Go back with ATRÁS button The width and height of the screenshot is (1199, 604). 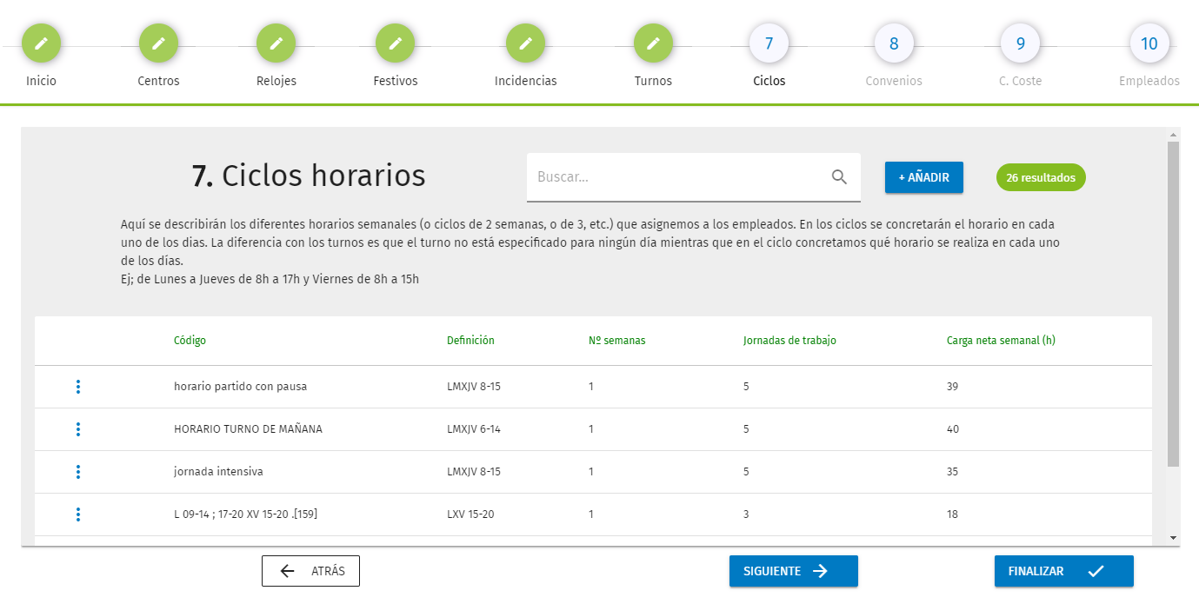310,571
